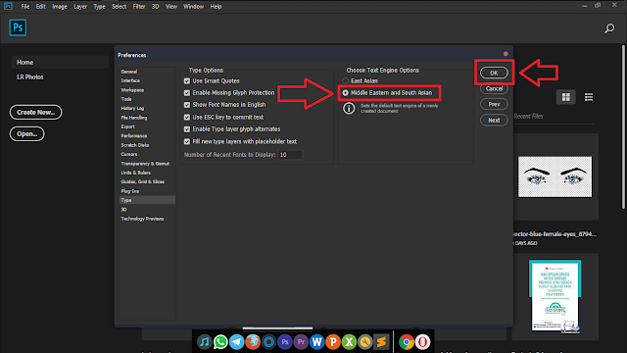Go to previous preferences page with Prev
The height and width of the screenshot is (353, 627).
click(x=494, y=104)
